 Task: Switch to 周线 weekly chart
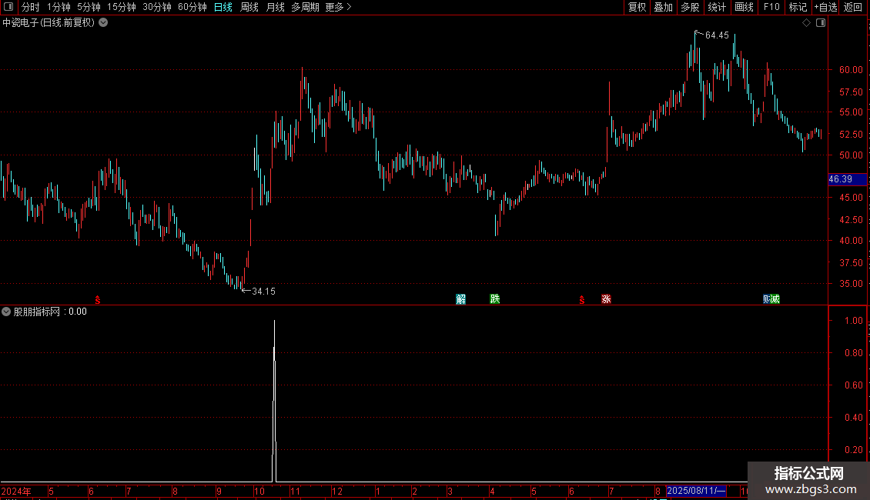click(x=249, y=7)
